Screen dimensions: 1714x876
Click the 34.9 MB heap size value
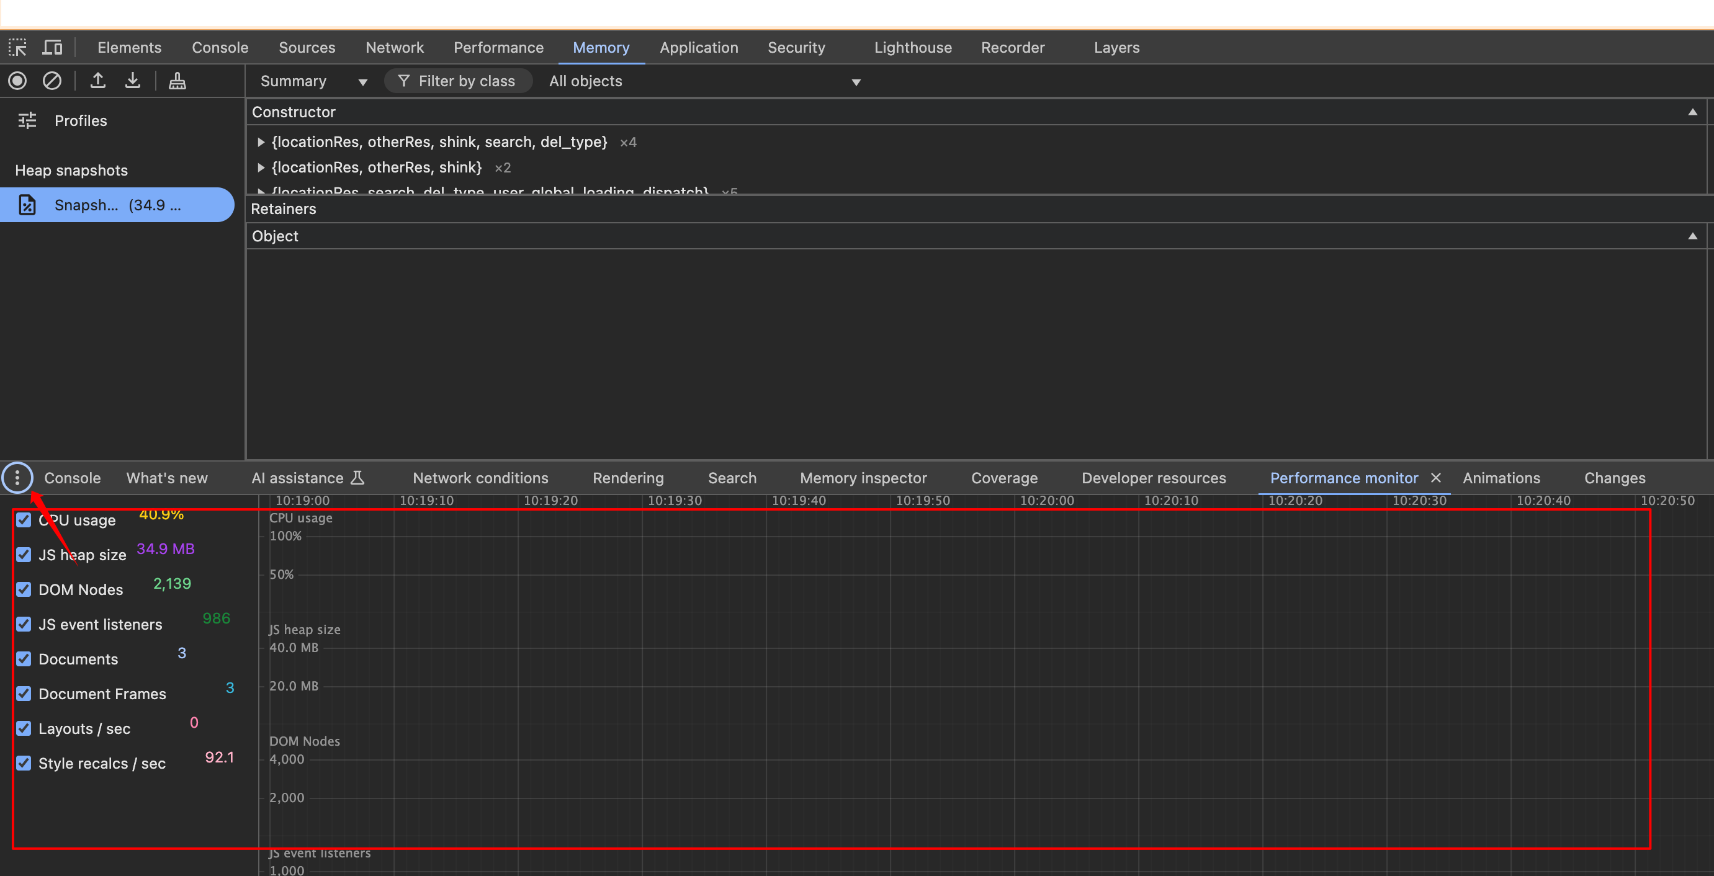coord(165,549)
